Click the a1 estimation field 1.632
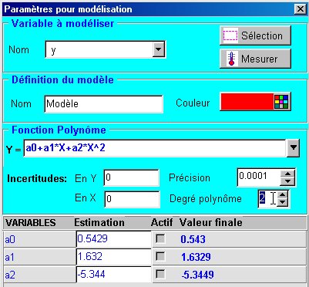This screenshot has height=287, width=309. coord(113,257)
